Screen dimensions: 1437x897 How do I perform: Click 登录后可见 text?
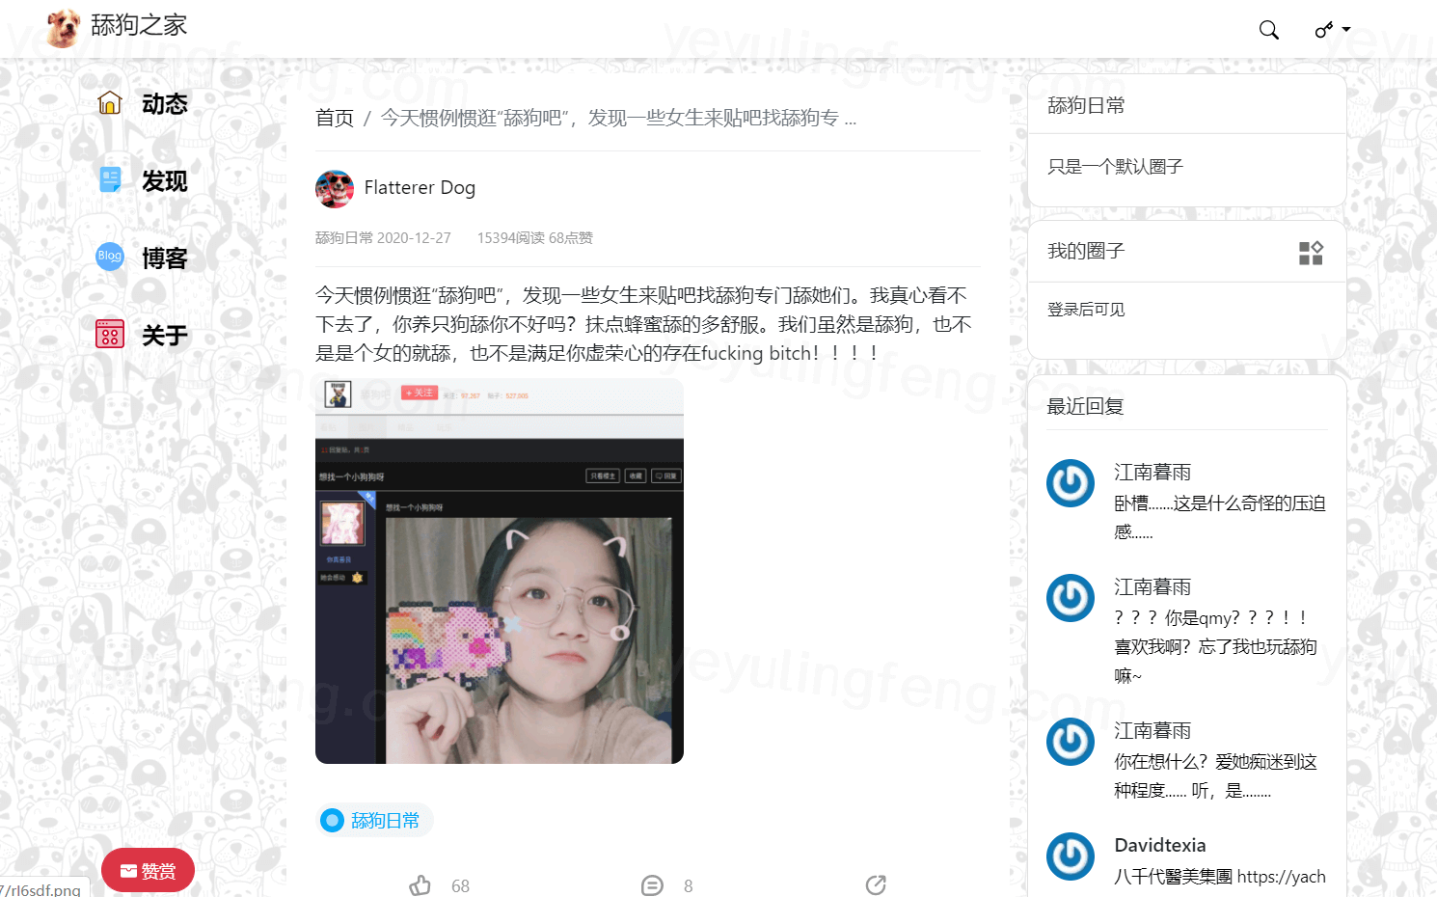tap(1086, 310)
